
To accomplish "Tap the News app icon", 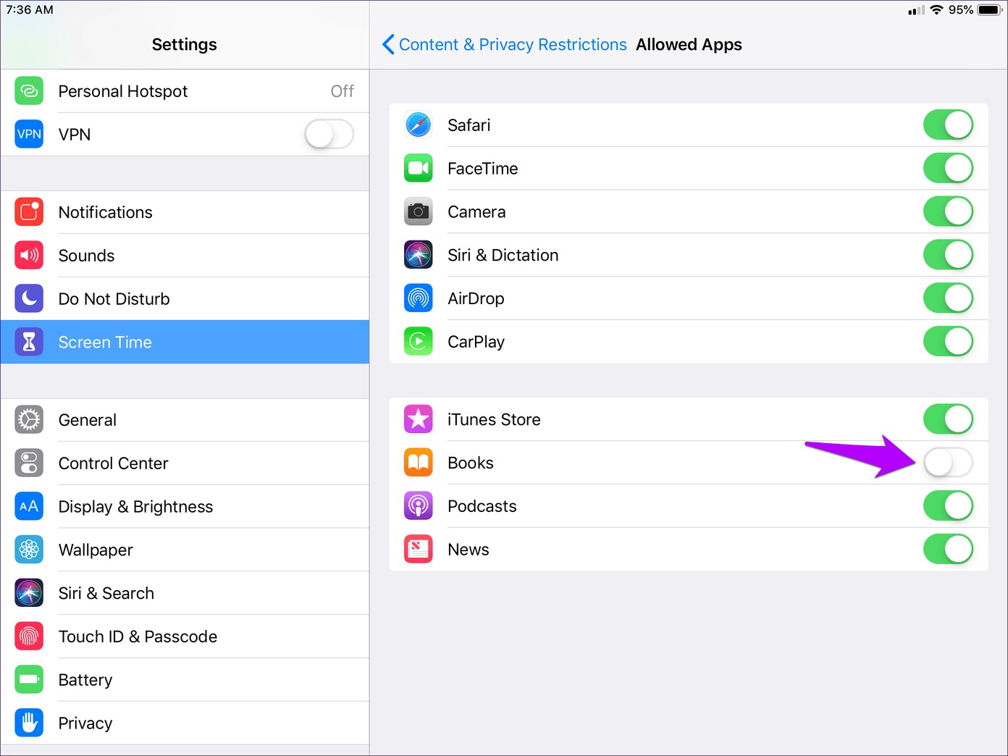I will tap(418, 550).
